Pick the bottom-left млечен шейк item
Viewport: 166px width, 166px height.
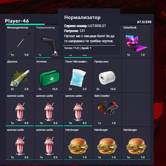click(20, 144)
